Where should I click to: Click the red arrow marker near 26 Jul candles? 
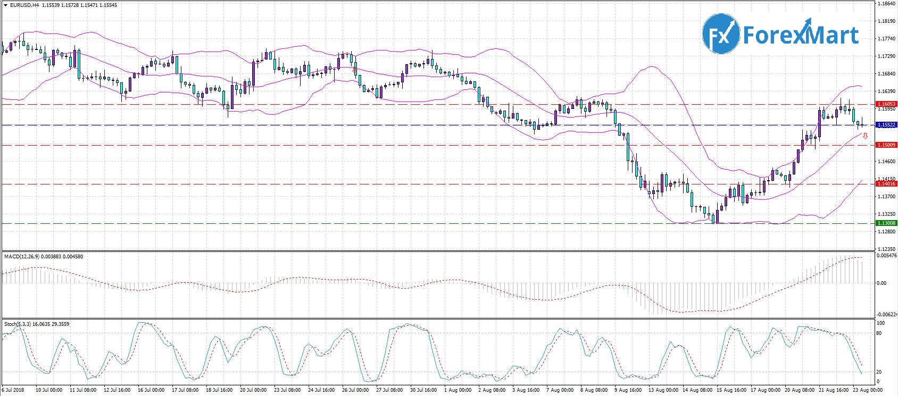pos(355,69)
